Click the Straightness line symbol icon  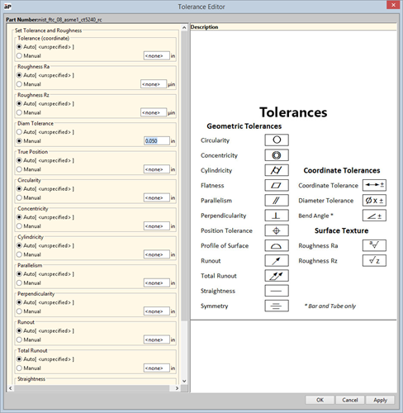(277, 291)
